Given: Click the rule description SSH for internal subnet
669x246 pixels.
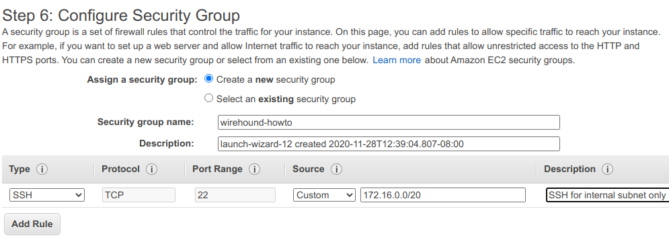Looking at the screenshot, I should (608, 195).
